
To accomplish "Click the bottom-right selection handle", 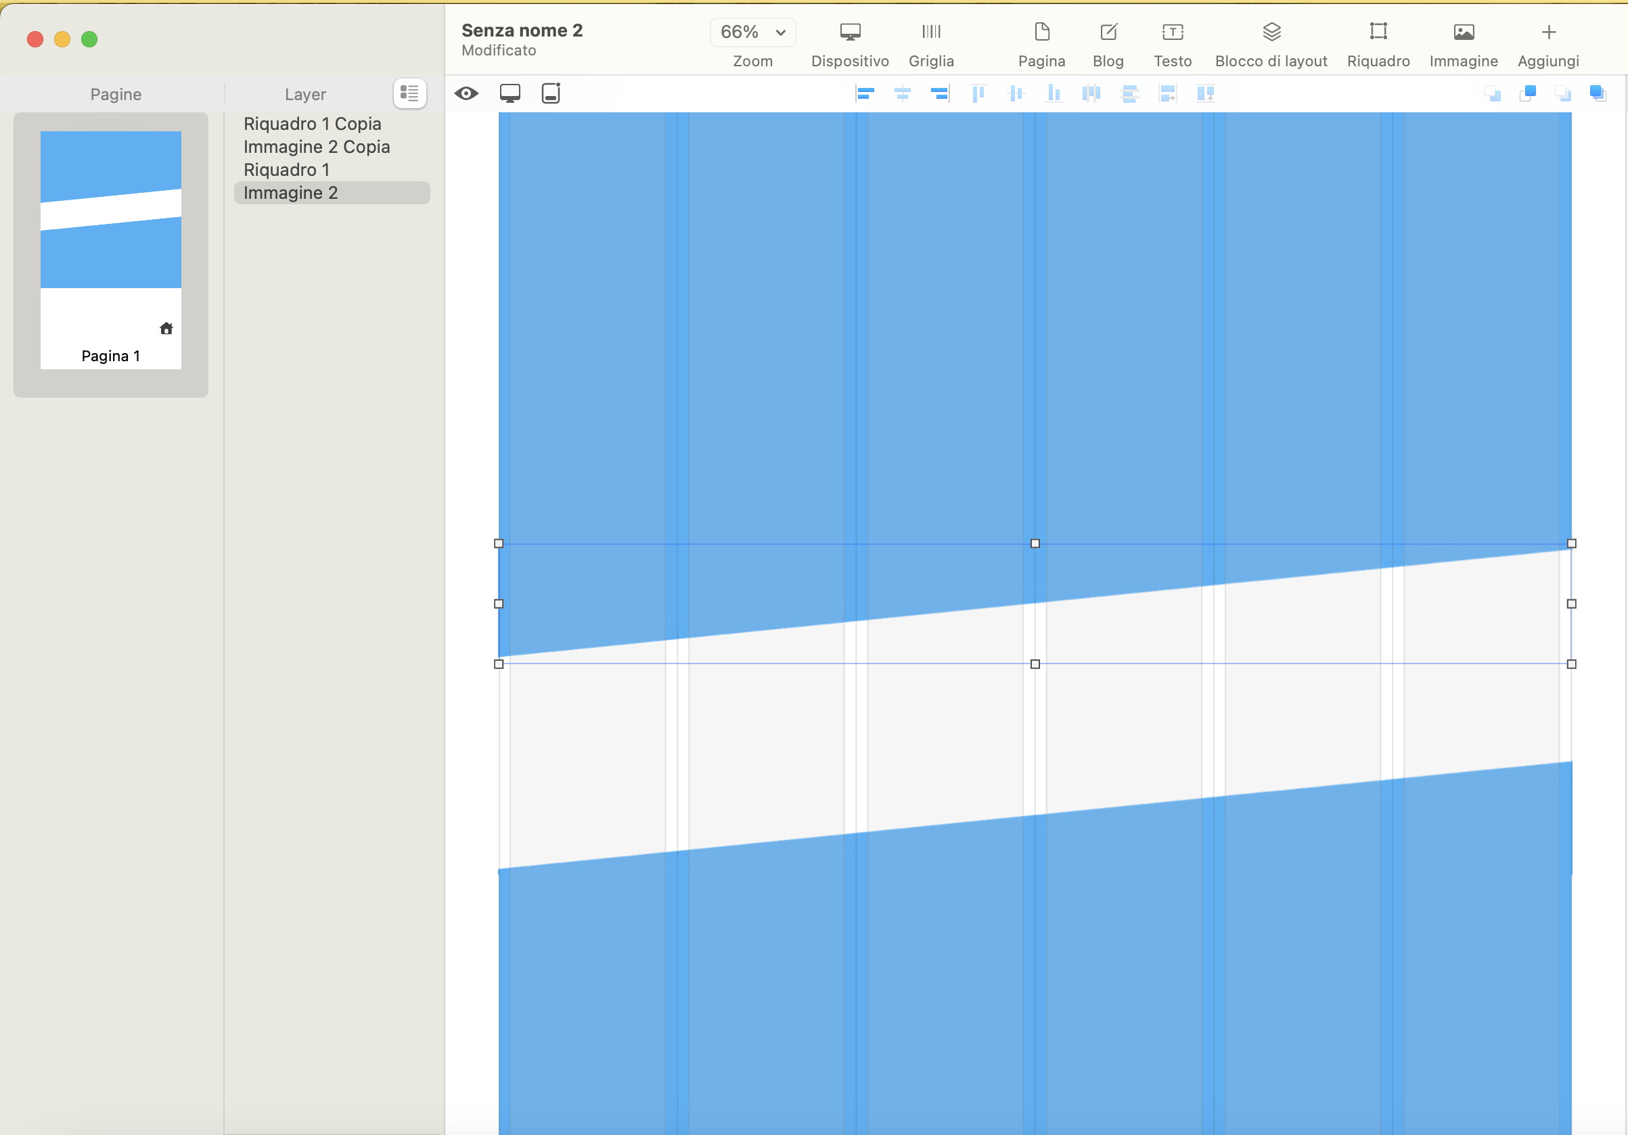I will pyautogui.click(x=1572, y=664).
